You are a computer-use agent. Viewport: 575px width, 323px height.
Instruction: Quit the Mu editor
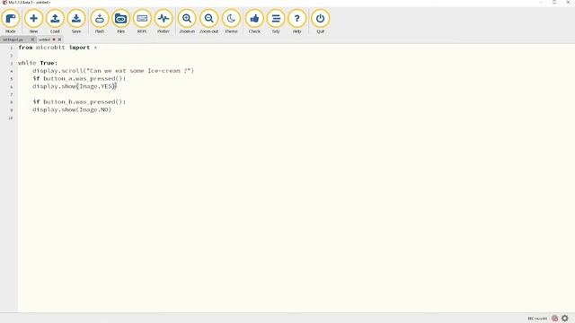click(x=320, y=22)
